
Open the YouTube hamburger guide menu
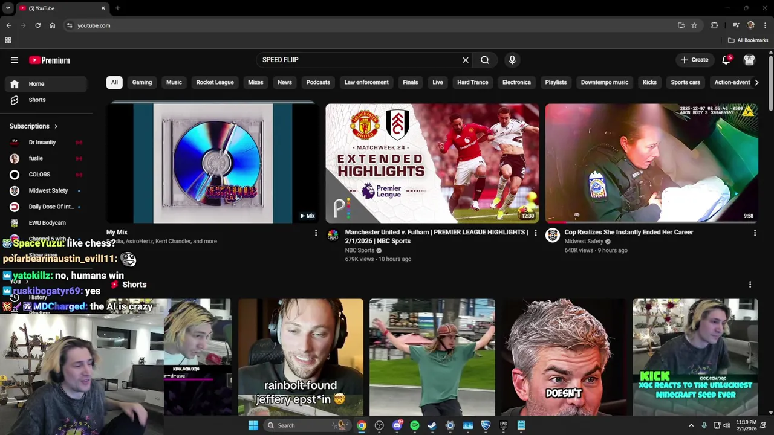click(x=15, y=60)
